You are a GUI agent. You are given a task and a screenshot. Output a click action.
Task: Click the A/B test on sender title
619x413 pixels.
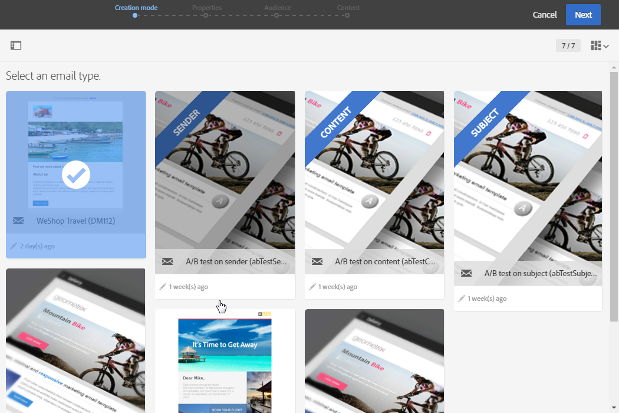point(236,261)
